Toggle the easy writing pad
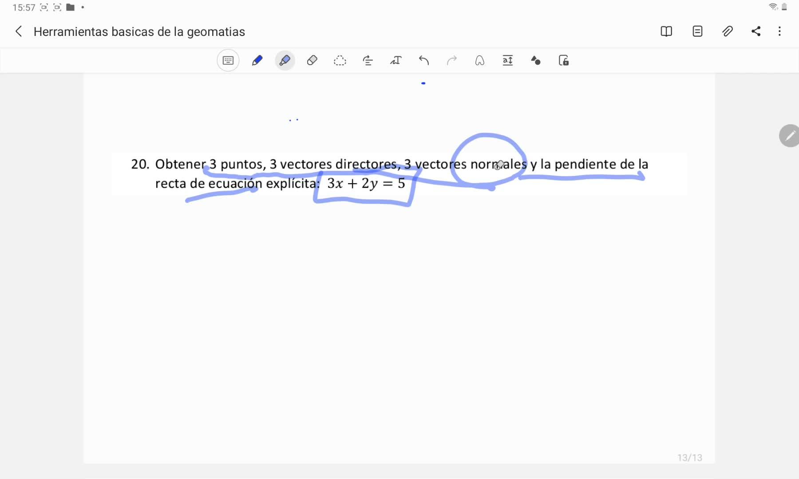799x479 pixels. click(x=508, y=60)
